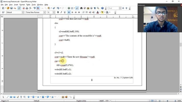Screen dimensions: 182x102
Task: Open the Times New Roman font dropdown
Action: click(x=45, y=12)
